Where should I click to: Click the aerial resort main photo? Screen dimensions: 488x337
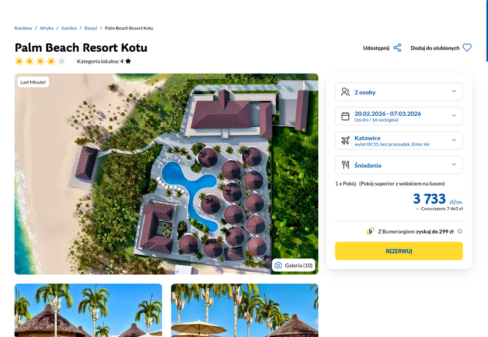coord(166,174)
